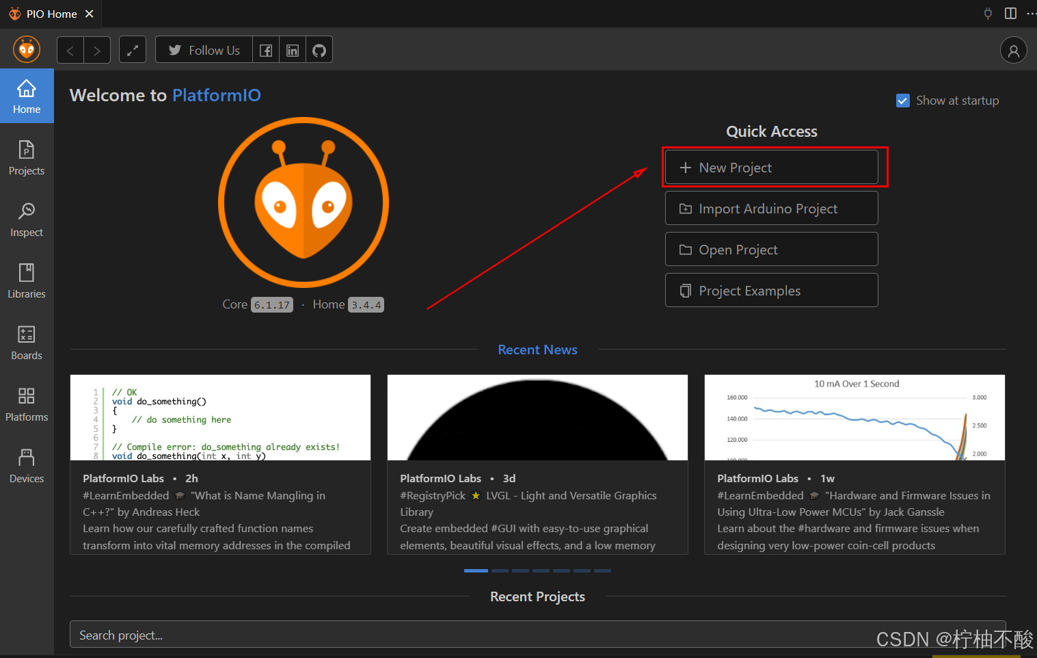
Task: Open the Platforms sidebar section
Action: [27, 404]
